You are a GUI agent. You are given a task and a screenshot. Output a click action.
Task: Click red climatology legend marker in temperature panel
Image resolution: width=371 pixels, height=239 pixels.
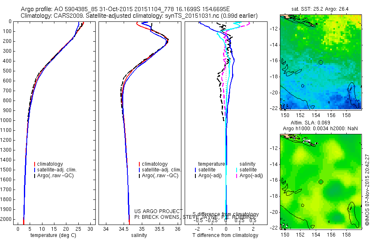35,164
